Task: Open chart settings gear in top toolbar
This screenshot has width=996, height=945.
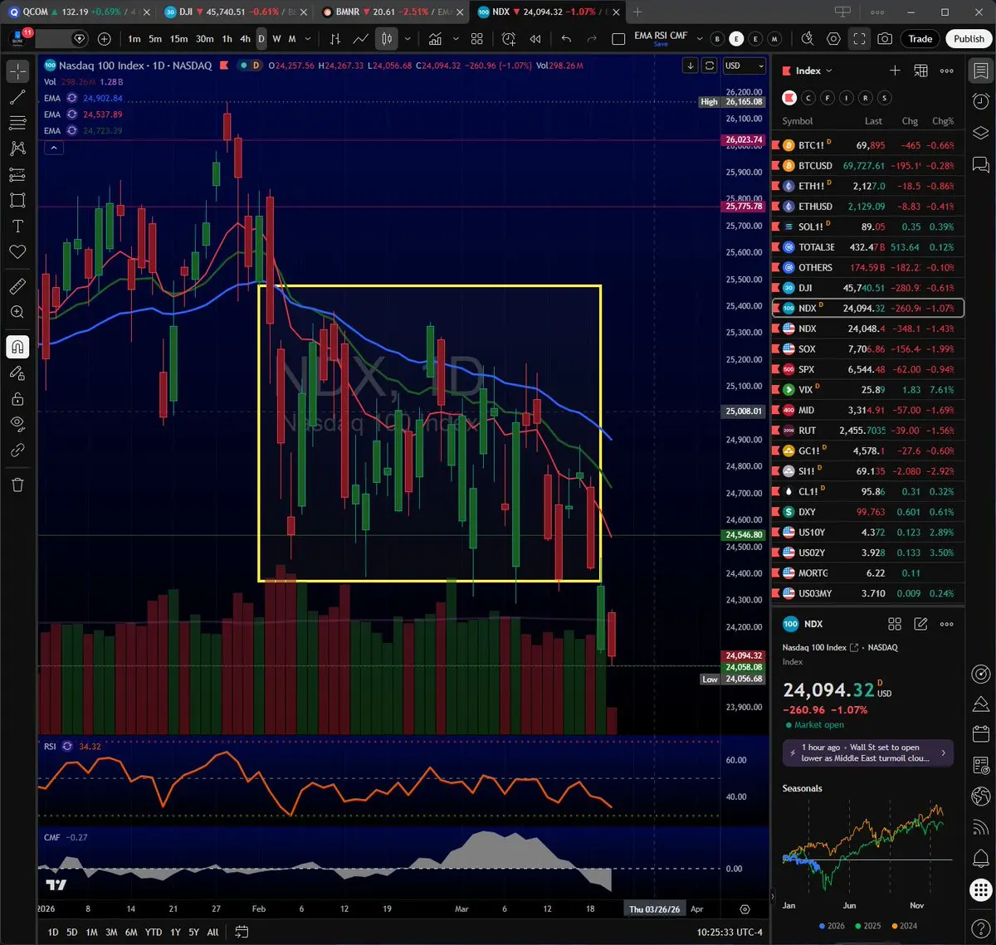Action: tap(834, 39)
